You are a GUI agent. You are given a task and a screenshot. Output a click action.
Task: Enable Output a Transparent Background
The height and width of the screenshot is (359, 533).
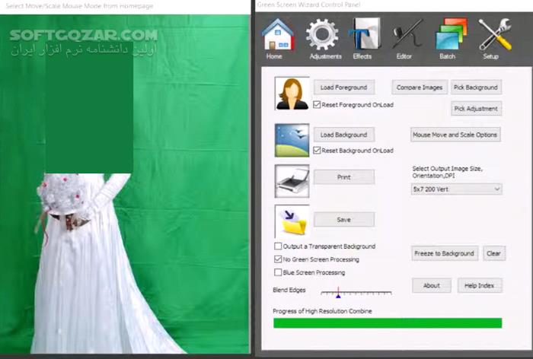click(x=278, y=246)
